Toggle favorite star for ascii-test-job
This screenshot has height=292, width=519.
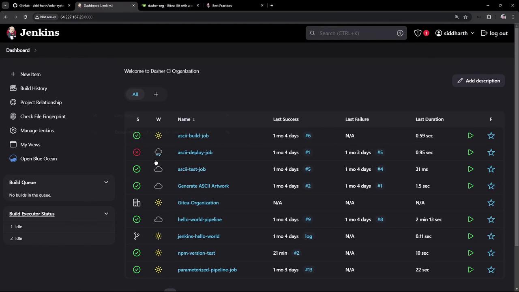tap(491, 169)
